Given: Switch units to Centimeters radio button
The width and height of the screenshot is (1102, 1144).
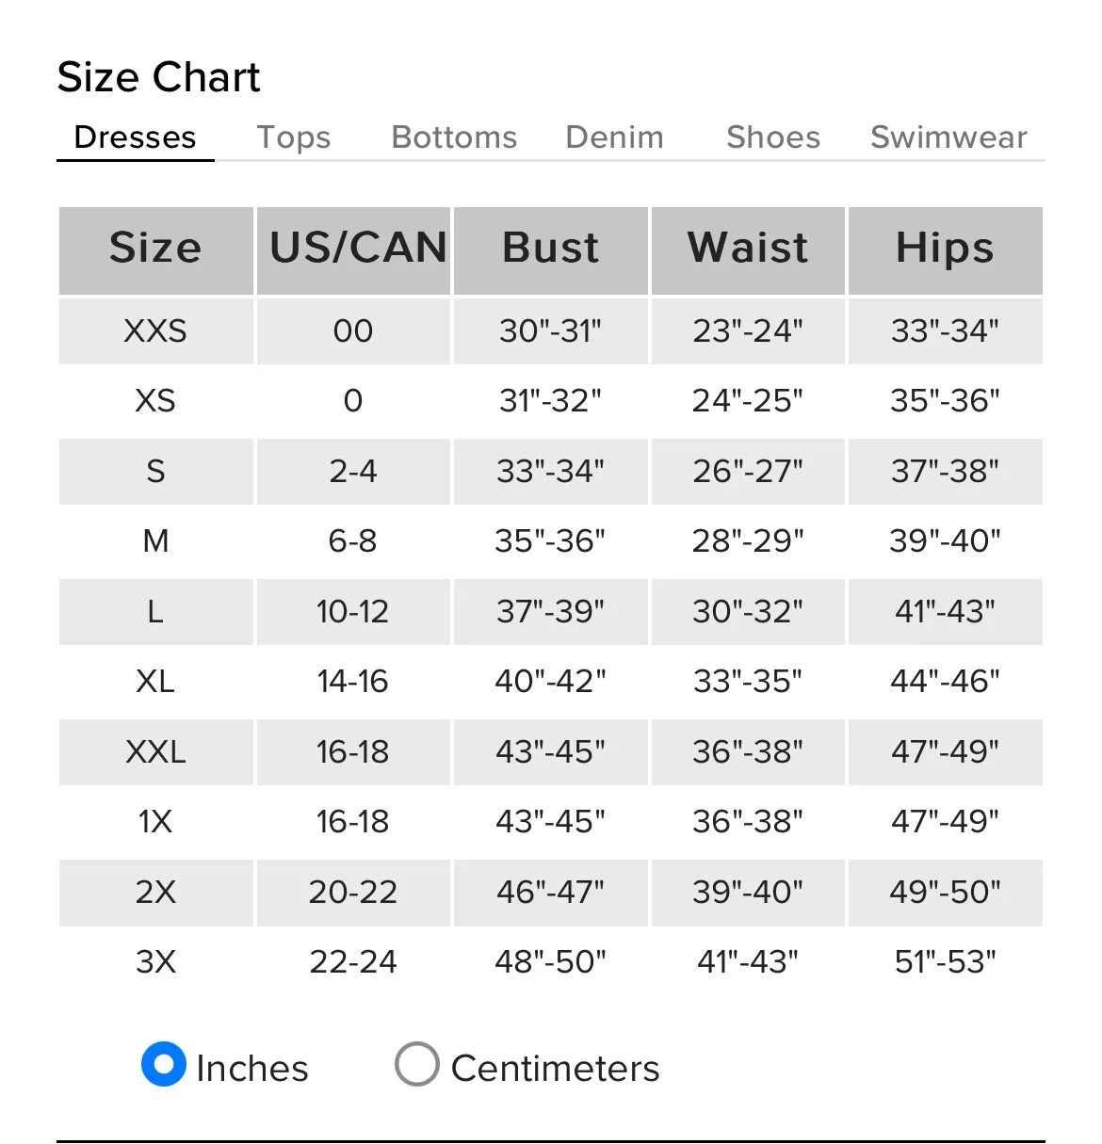Looking at the screenshot, I should click(417, 1064).
